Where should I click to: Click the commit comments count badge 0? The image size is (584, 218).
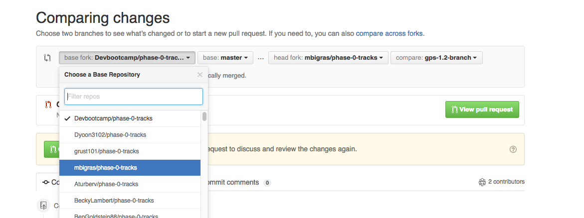[x=267, y=183]
